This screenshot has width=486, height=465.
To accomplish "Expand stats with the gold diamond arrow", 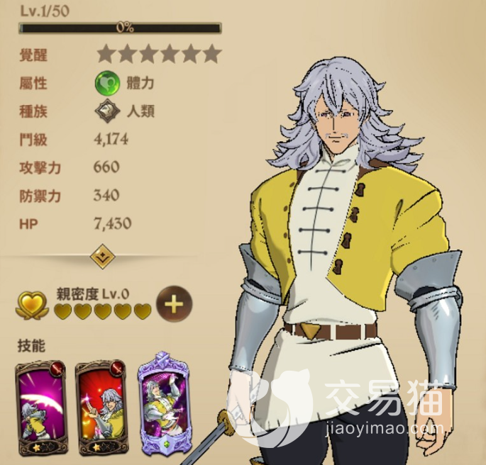I will click(x=103, y=257).
